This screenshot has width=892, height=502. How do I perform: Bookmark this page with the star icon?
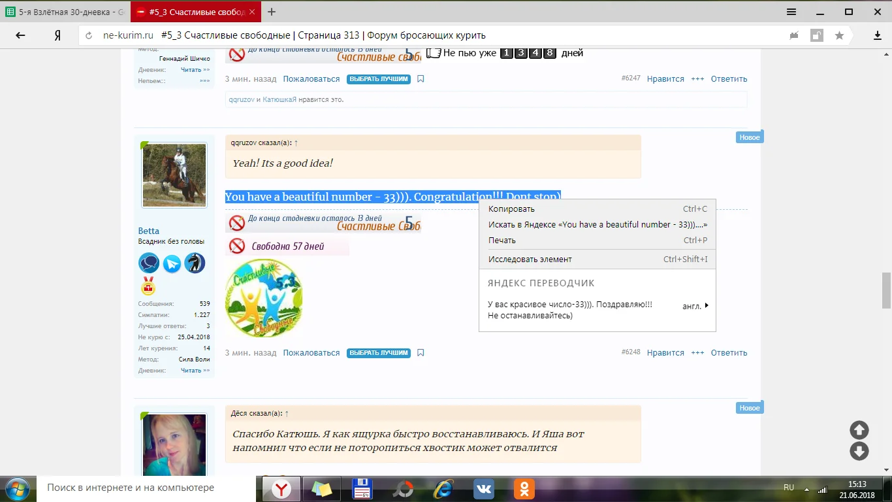click(x=839, y=35)
